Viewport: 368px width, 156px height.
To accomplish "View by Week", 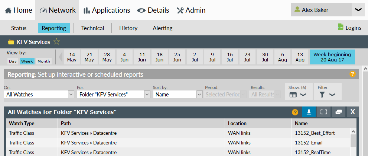I will 27,61.
